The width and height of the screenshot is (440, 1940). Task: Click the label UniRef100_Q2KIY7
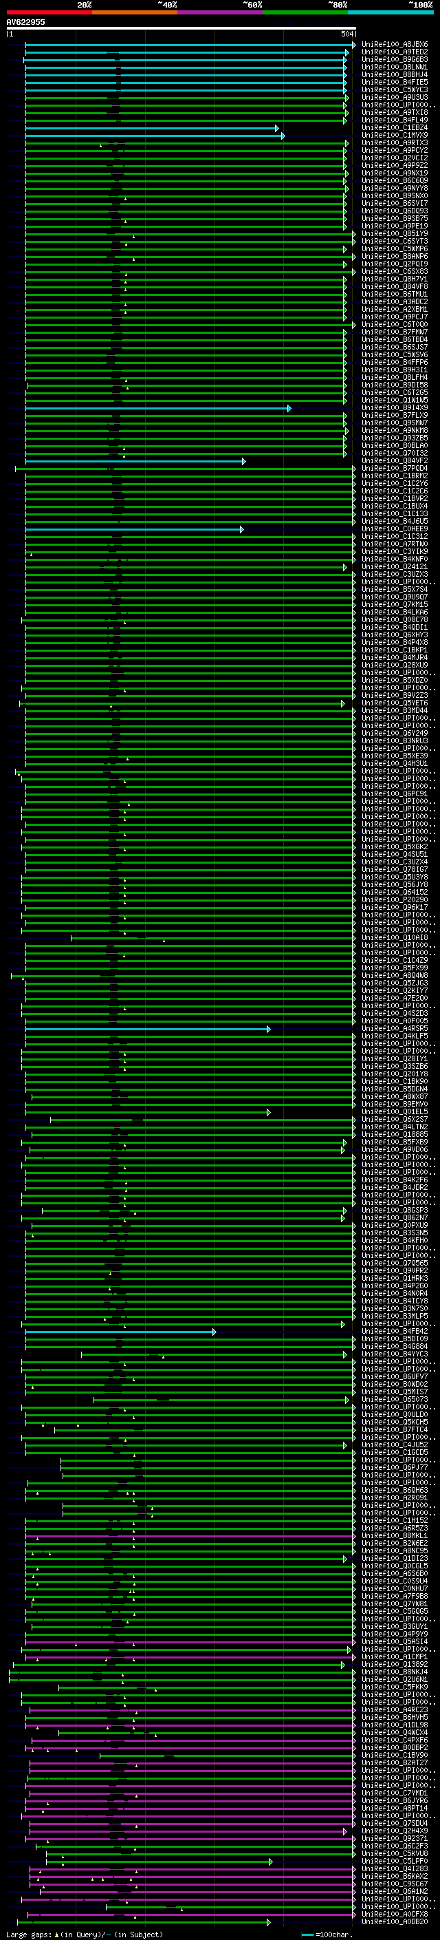coord(395,990)
